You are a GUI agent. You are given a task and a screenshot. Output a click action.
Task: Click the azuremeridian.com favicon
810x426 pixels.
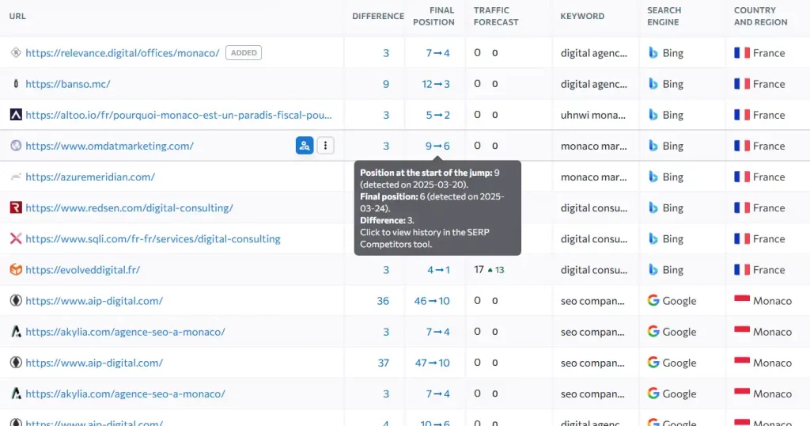[16, 177]
